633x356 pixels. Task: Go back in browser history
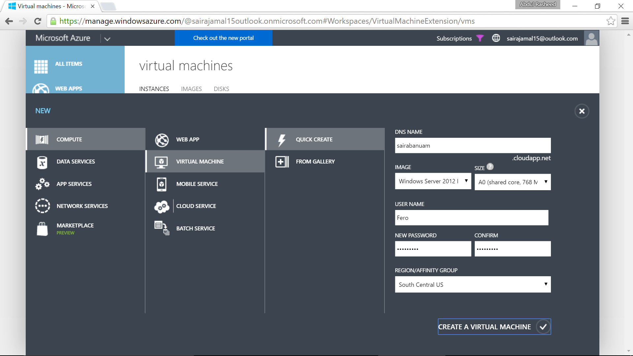9,21
